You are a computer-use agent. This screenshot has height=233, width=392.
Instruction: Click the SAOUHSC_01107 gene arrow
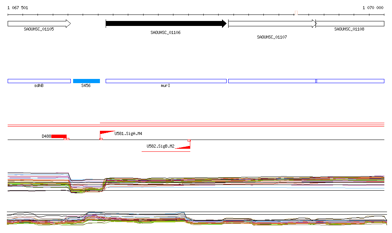tap(272, 24)
